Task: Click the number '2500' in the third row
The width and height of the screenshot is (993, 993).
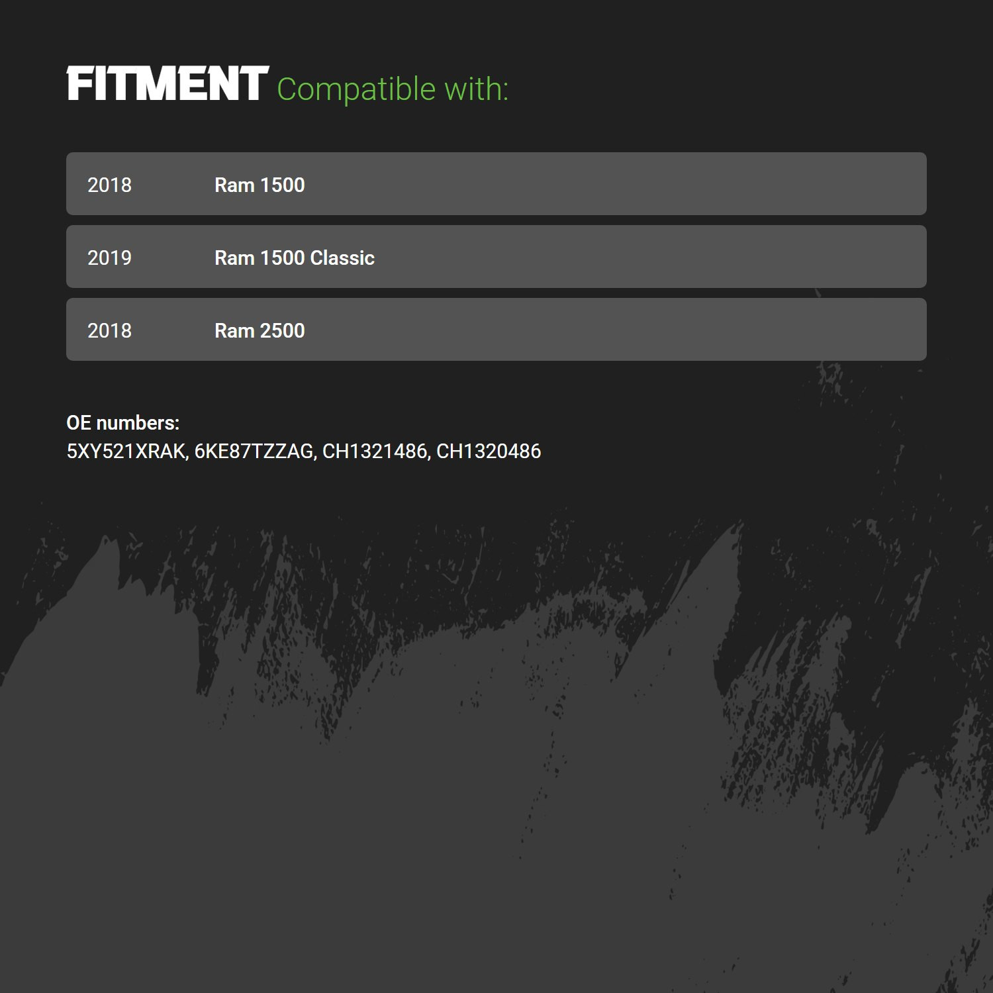Action: pos(283,330)
